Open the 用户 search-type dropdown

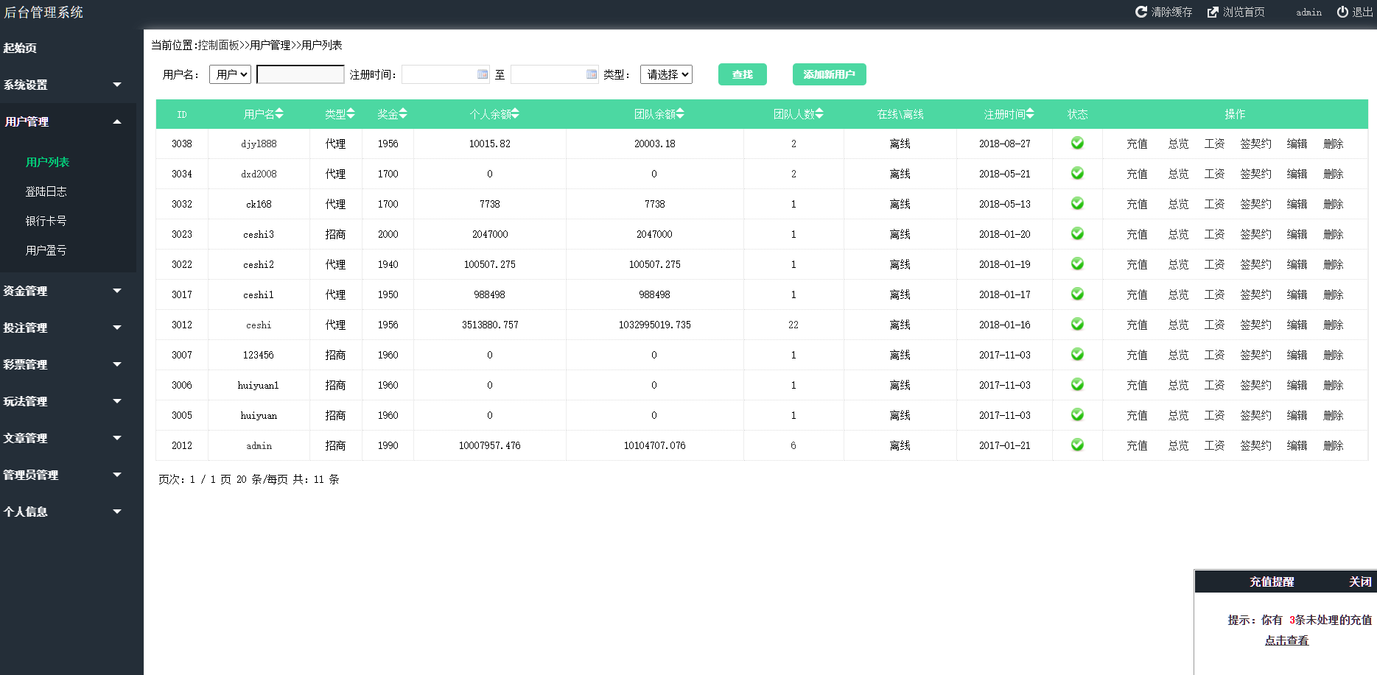pos(231,74)
